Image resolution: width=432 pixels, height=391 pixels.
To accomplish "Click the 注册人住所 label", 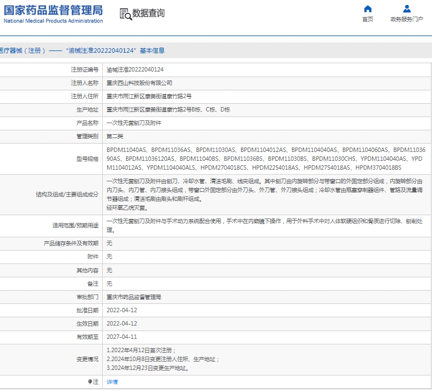I will 84,96.
